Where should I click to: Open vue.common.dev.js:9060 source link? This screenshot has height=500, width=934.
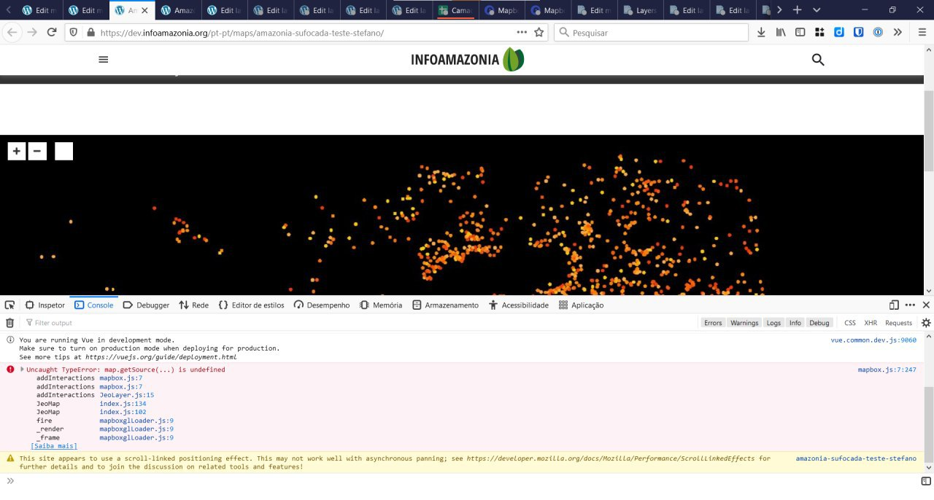click(x=873, y=340)
